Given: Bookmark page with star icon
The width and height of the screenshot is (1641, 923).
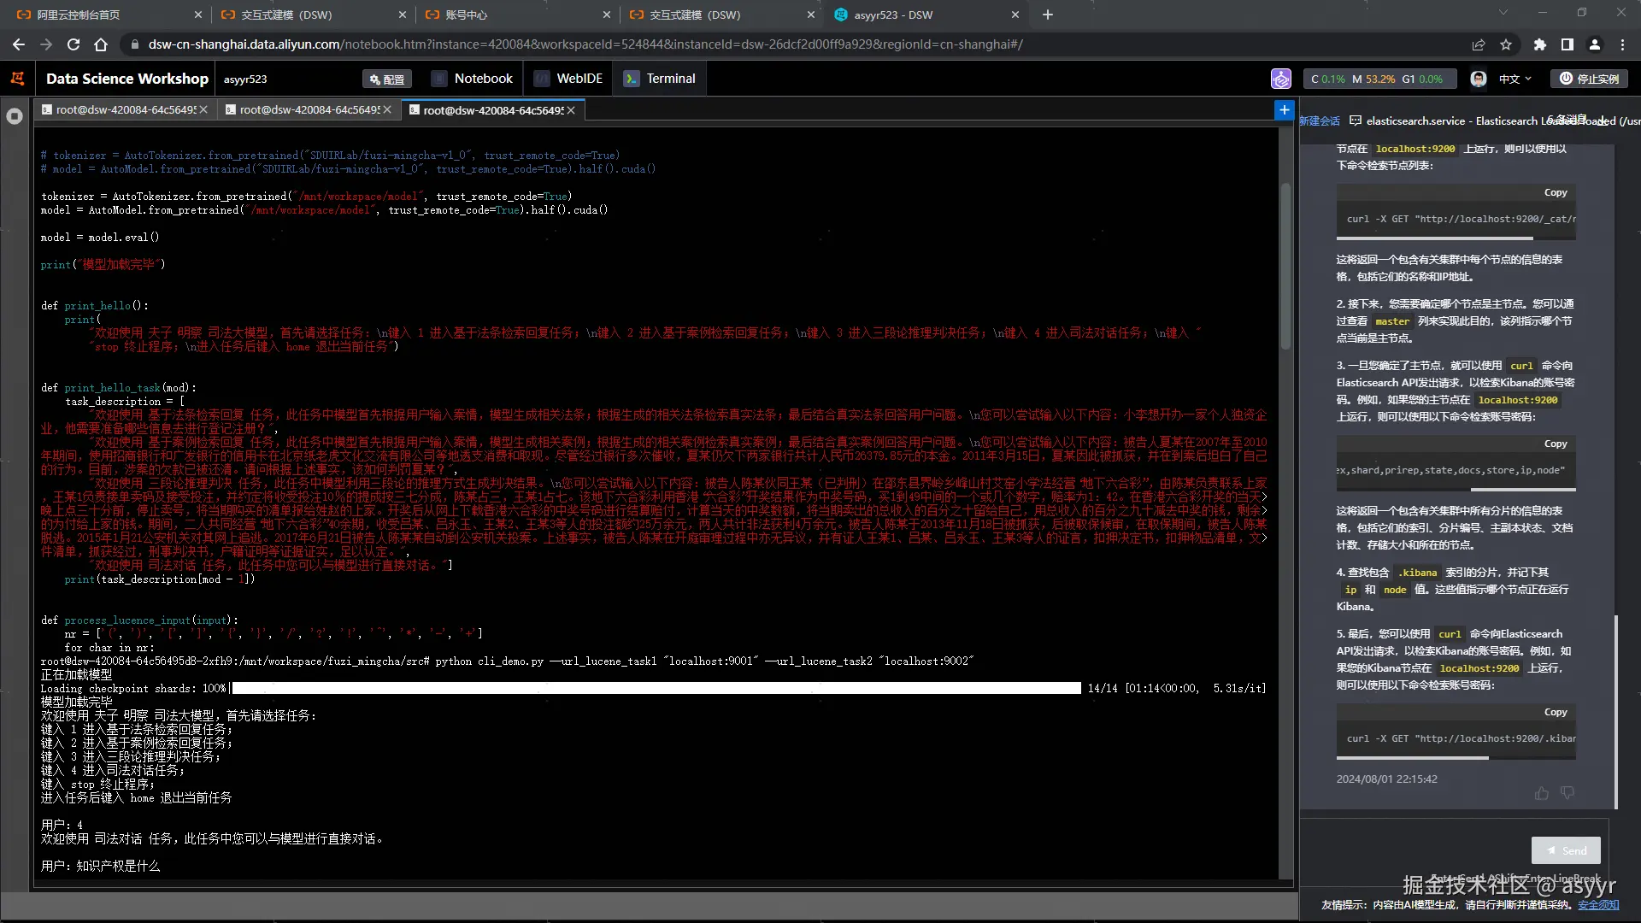Looking at the screenshot, I should (x=1506, y=44).
